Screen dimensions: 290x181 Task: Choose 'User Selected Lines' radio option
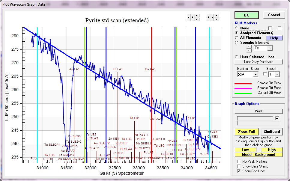tap(237, 57)
